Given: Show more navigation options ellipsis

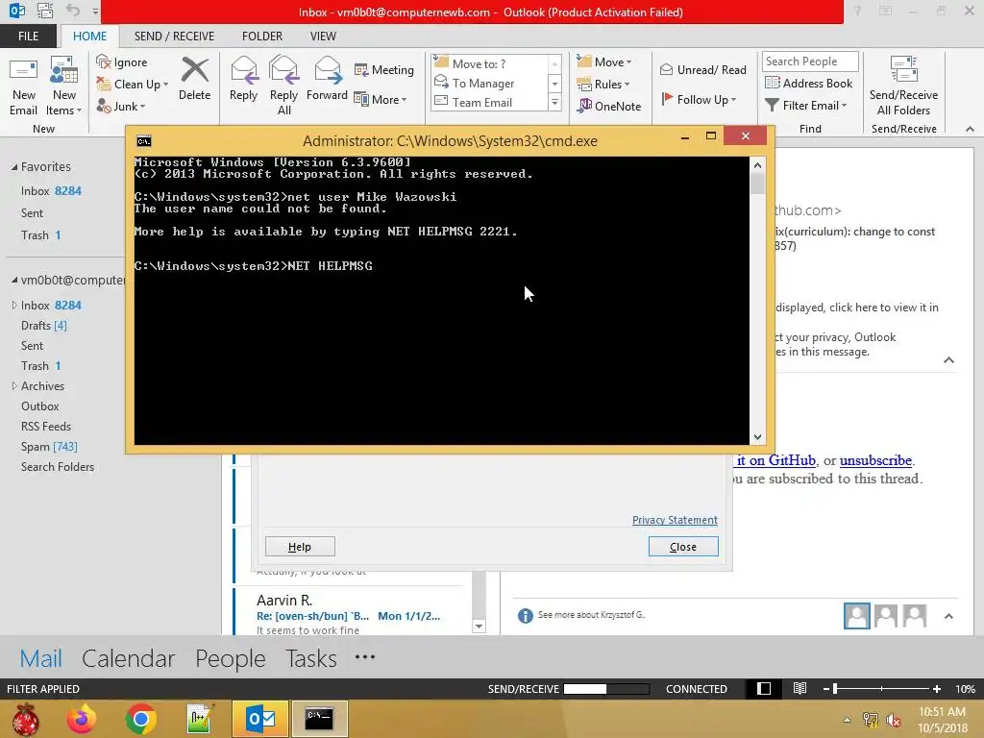Looking at the screenshot, I should coord(364,657).
